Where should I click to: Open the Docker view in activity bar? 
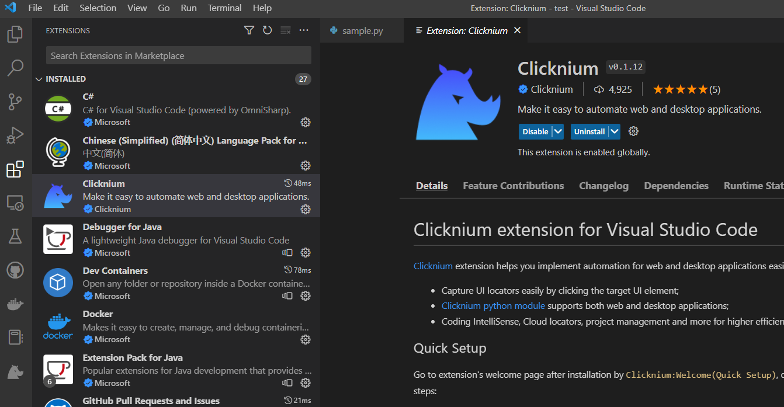15,304
